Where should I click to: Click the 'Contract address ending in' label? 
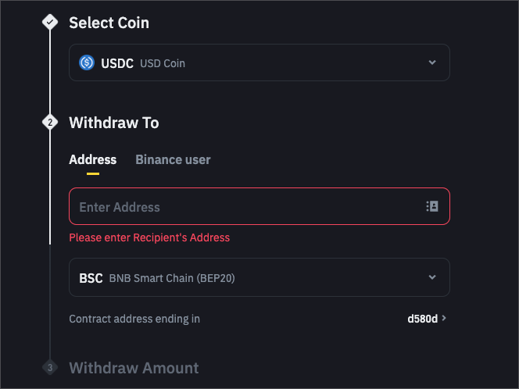(134, 319)
